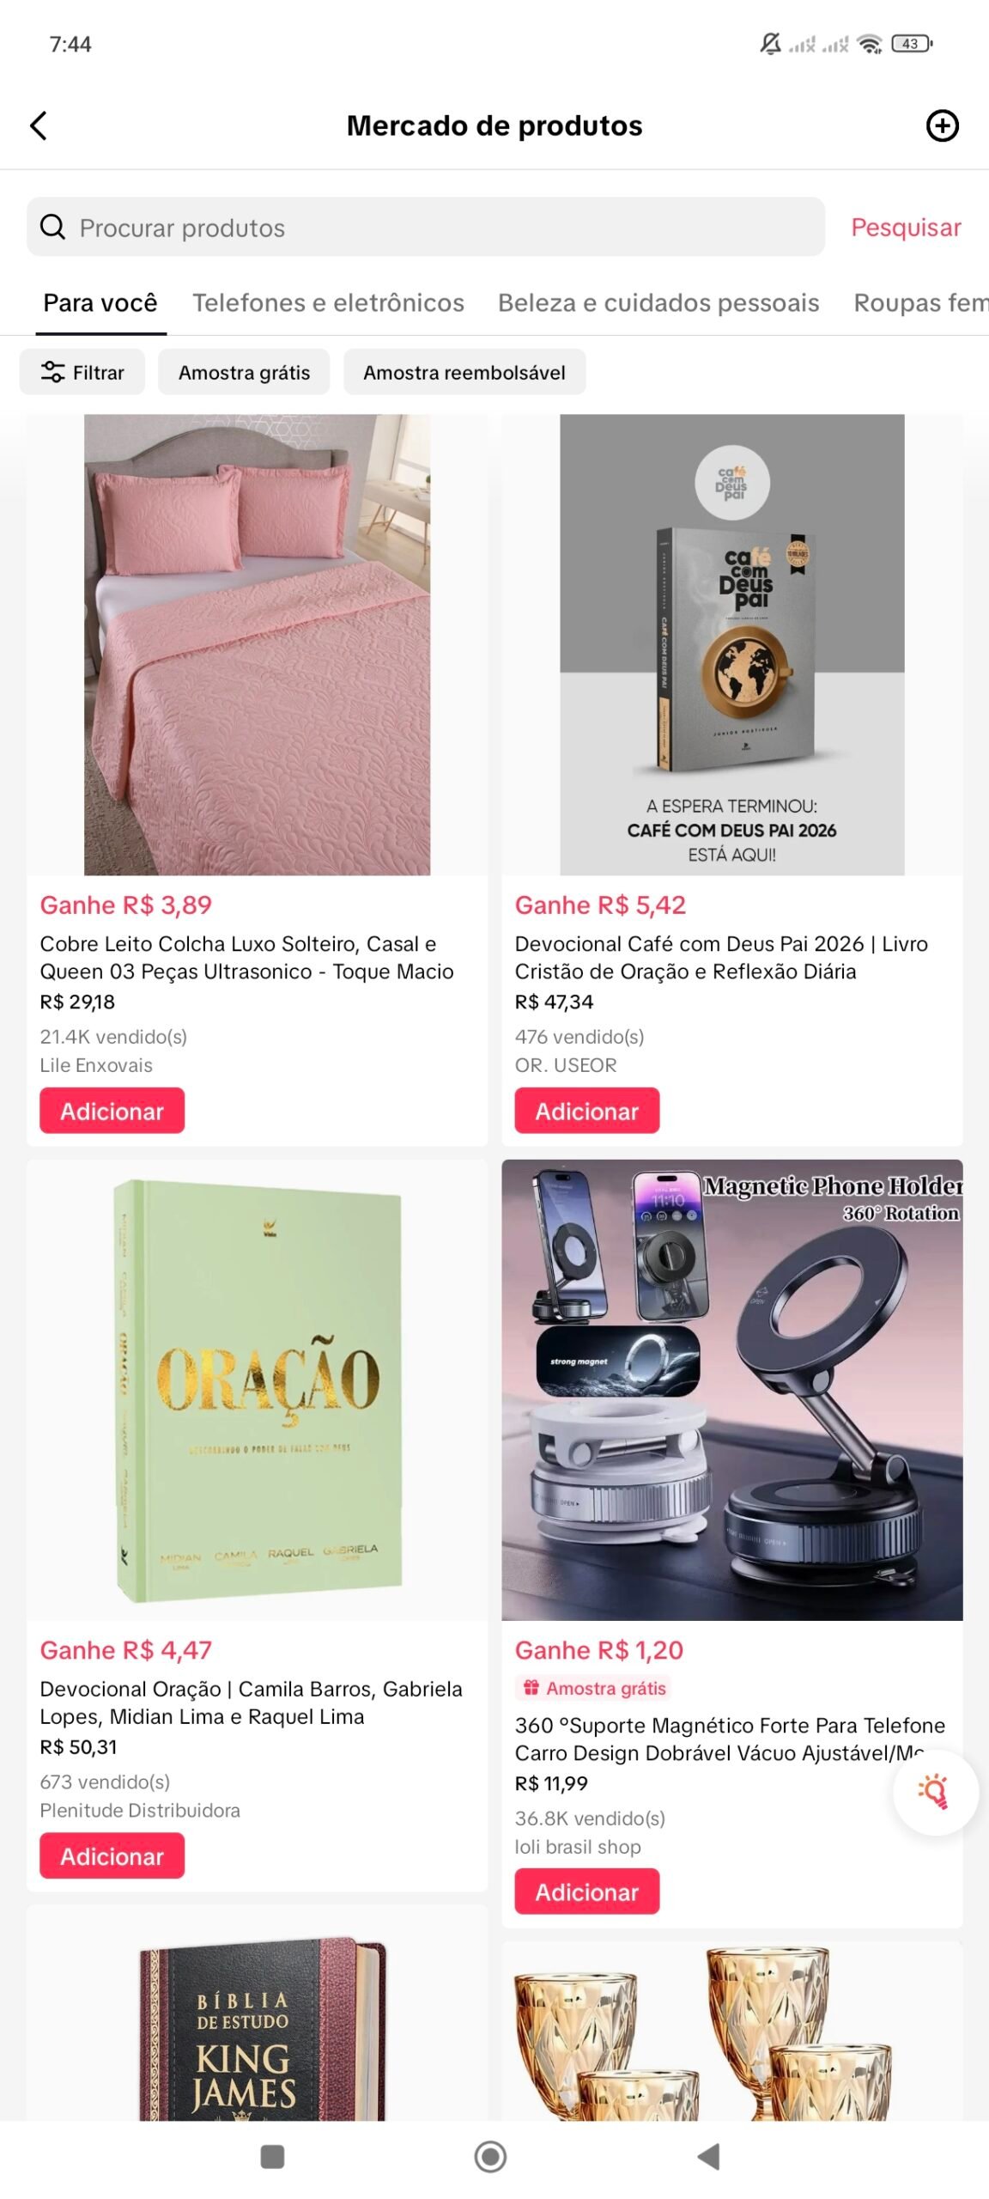Tap the plus circle icon
989x2199 pixels.
[x=942, y=125]
